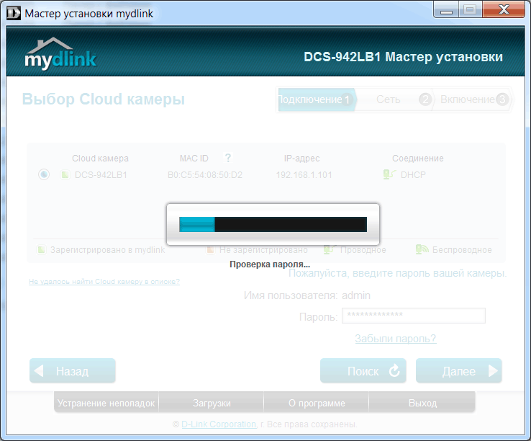Viewport: 531px width, 441px height.
Task: Open the D-Link Corporation link
Action: (x=219, y=424)
